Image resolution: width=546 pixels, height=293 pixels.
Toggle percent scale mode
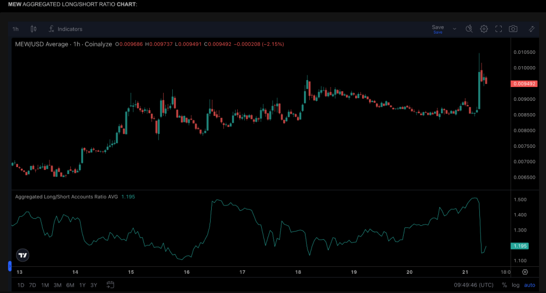coord(504,285)
